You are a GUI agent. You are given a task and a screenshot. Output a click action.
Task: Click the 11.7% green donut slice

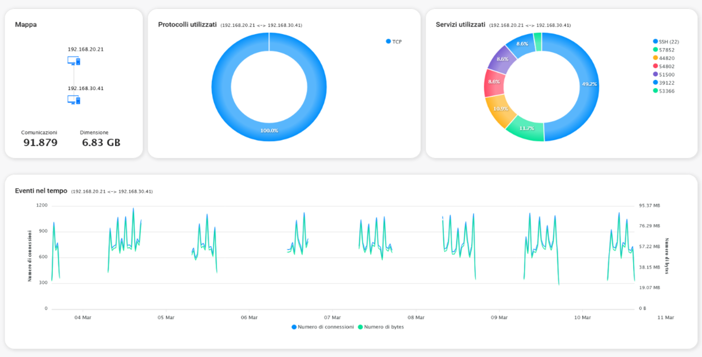(x=526, y=128)
